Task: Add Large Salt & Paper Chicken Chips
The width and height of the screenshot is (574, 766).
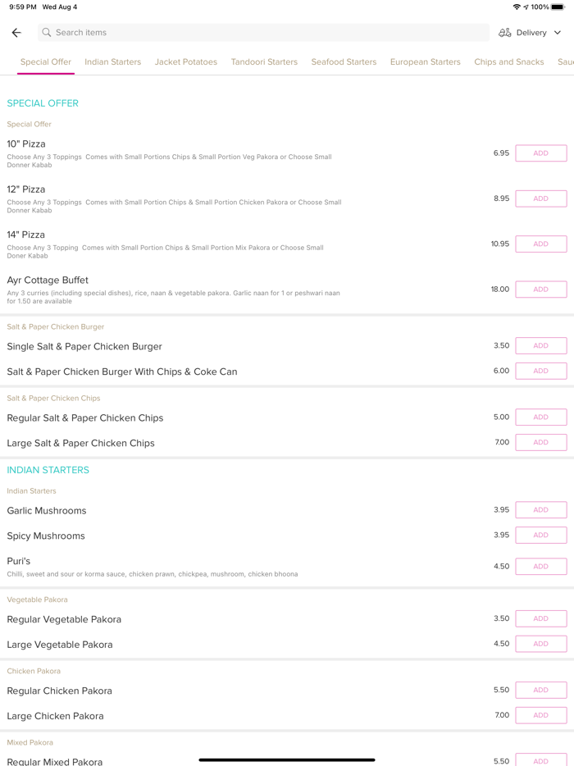Action: tap(540, 443)
